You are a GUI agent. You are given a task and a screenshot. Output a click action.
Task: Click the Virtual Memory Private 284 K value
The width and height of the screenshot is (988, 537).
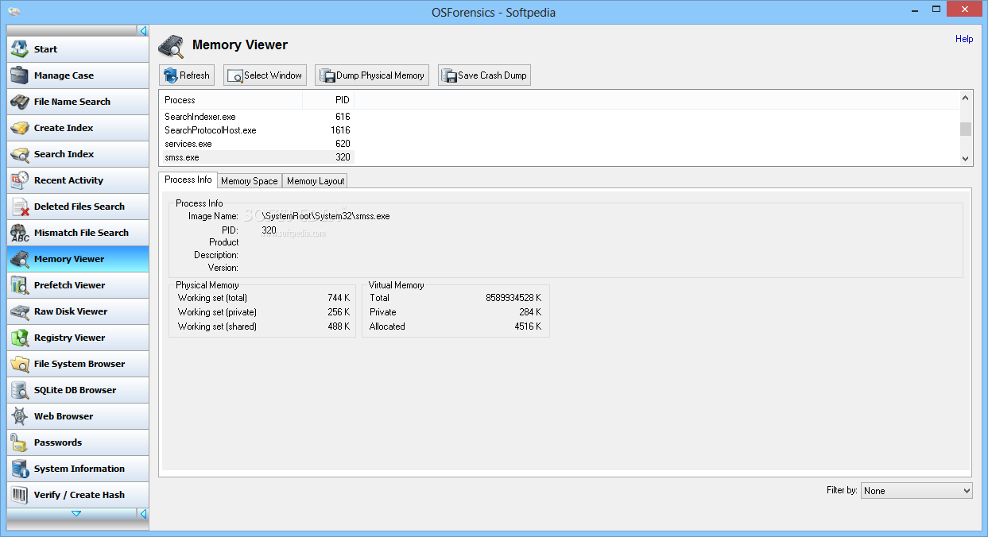[x=530, y=312]
